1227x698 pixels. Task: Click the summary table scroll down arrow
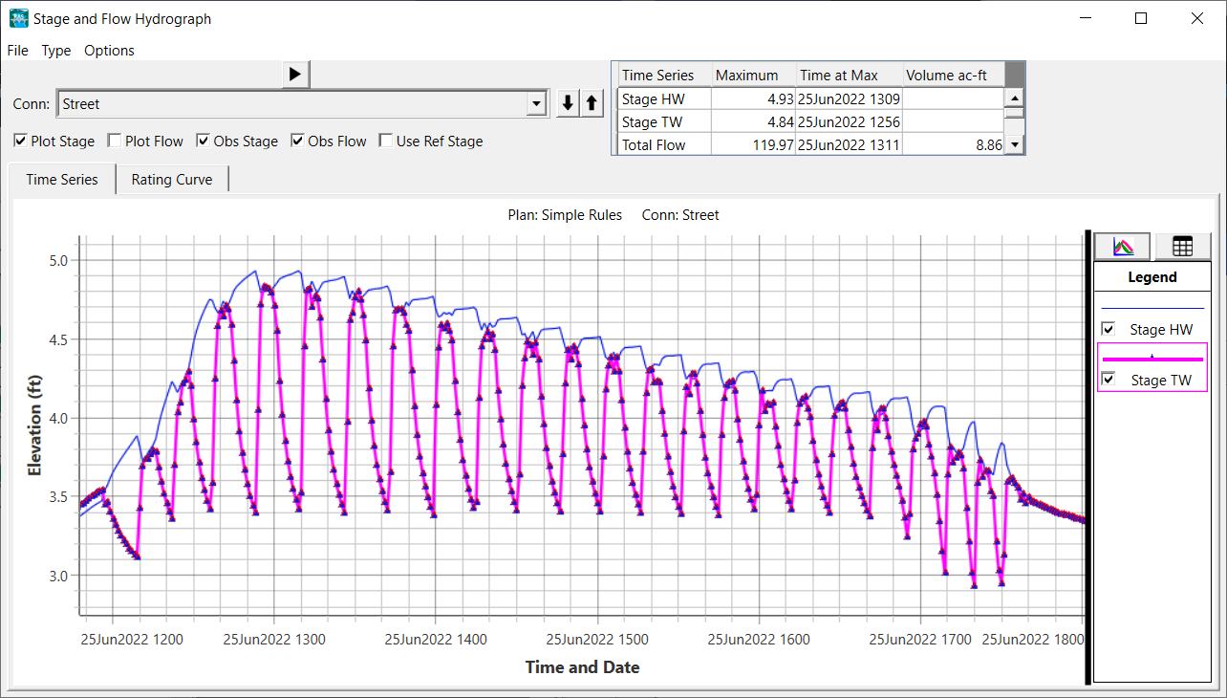pyautogui.click(x=1015, y=144)
